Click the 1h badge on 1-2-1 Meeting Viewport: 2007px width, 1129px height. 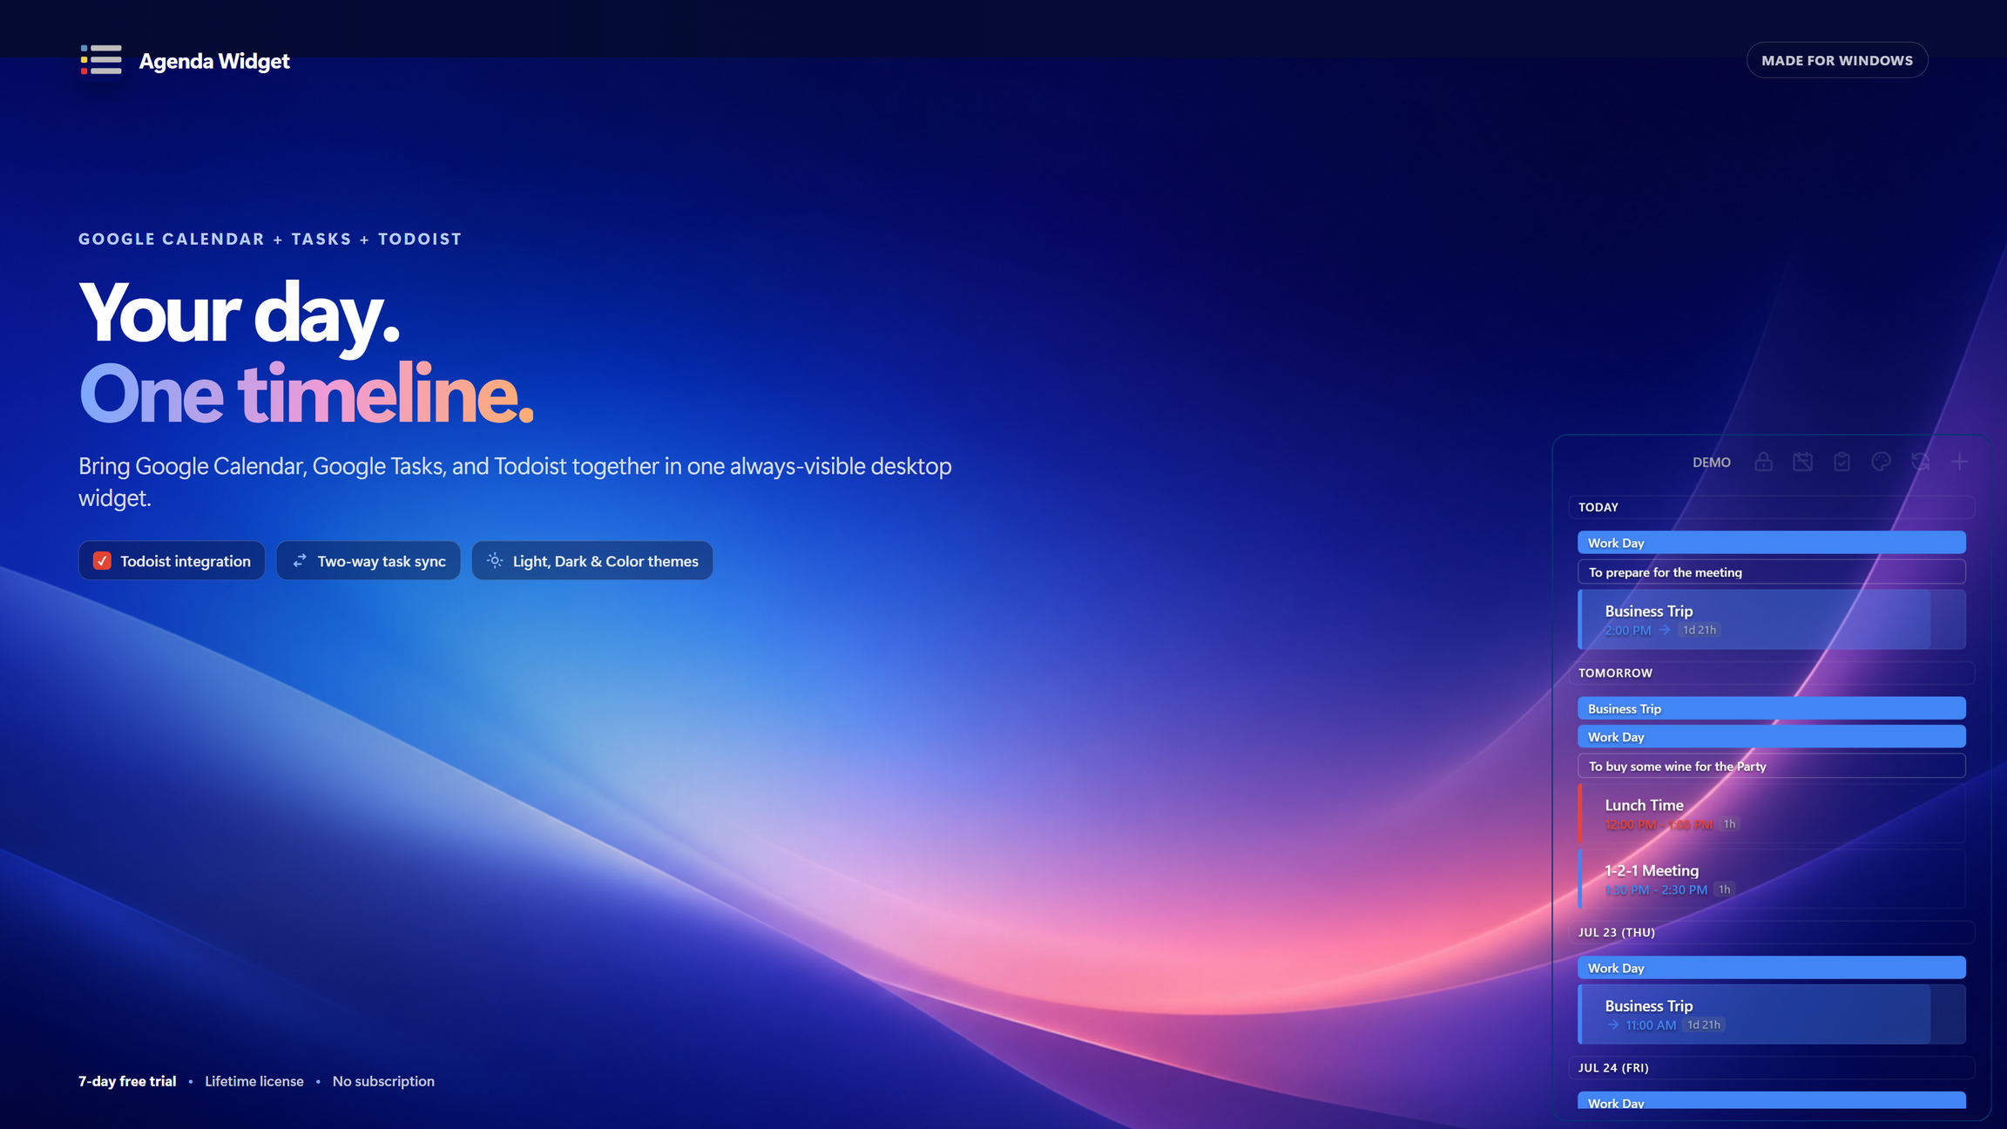click(x=1725, y=889)
